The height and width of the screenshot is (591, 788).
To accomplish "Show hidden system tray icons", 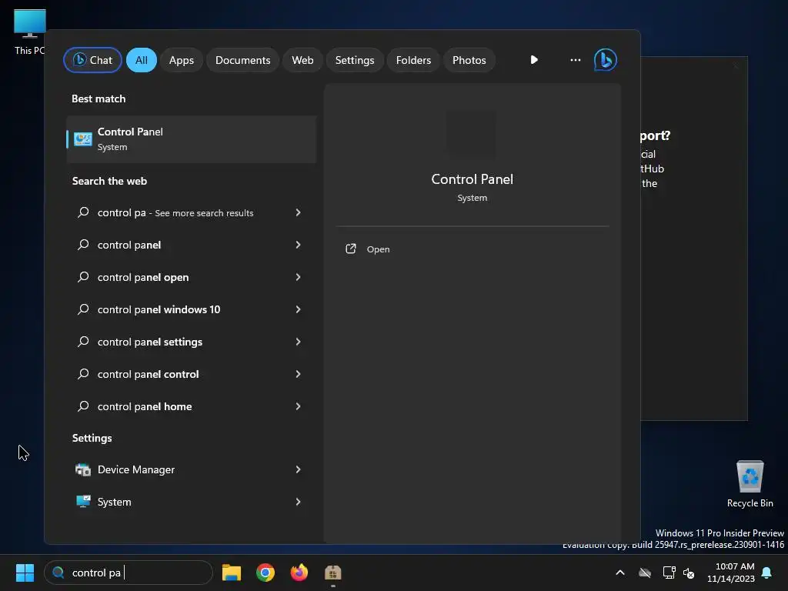I will pos(620,573).
